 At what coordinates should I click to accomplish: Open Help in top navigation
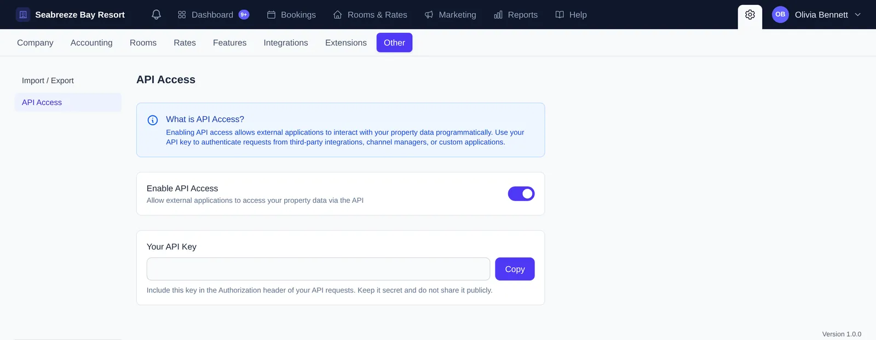571,15
